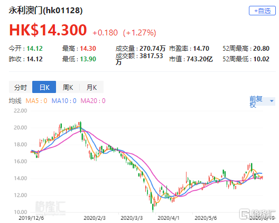The image size is (279, 223).
Task: Open the 月K monthly chart tab
Action: tap(91, 87)
